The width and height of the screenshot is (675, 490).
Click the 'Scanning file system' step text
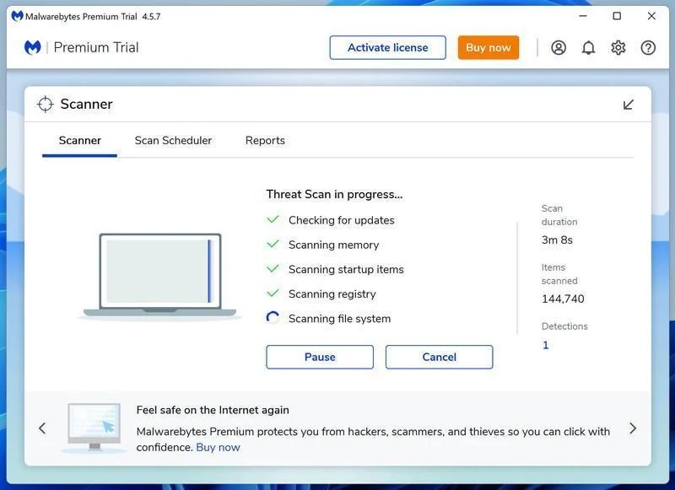[x=340, y=319]
